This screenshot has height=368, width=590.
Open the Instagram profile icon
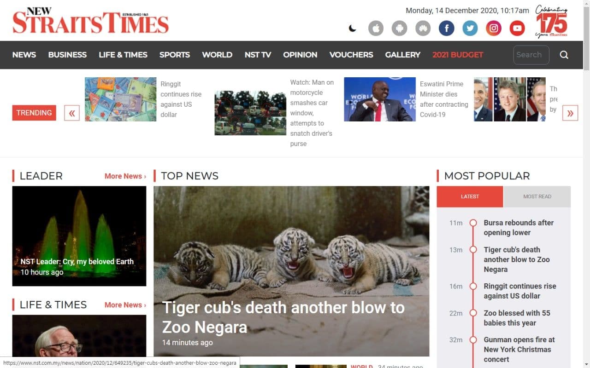tap(493, 29)
